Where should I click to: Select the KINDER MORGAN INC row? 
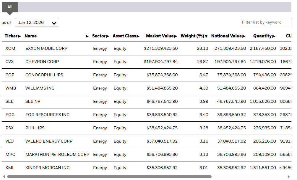[x=47, y=168]
